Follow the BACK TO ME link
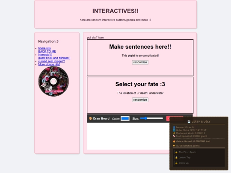 (47, 52)
